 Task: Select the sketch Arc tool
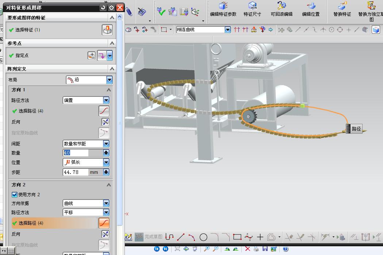click(192, 237)
